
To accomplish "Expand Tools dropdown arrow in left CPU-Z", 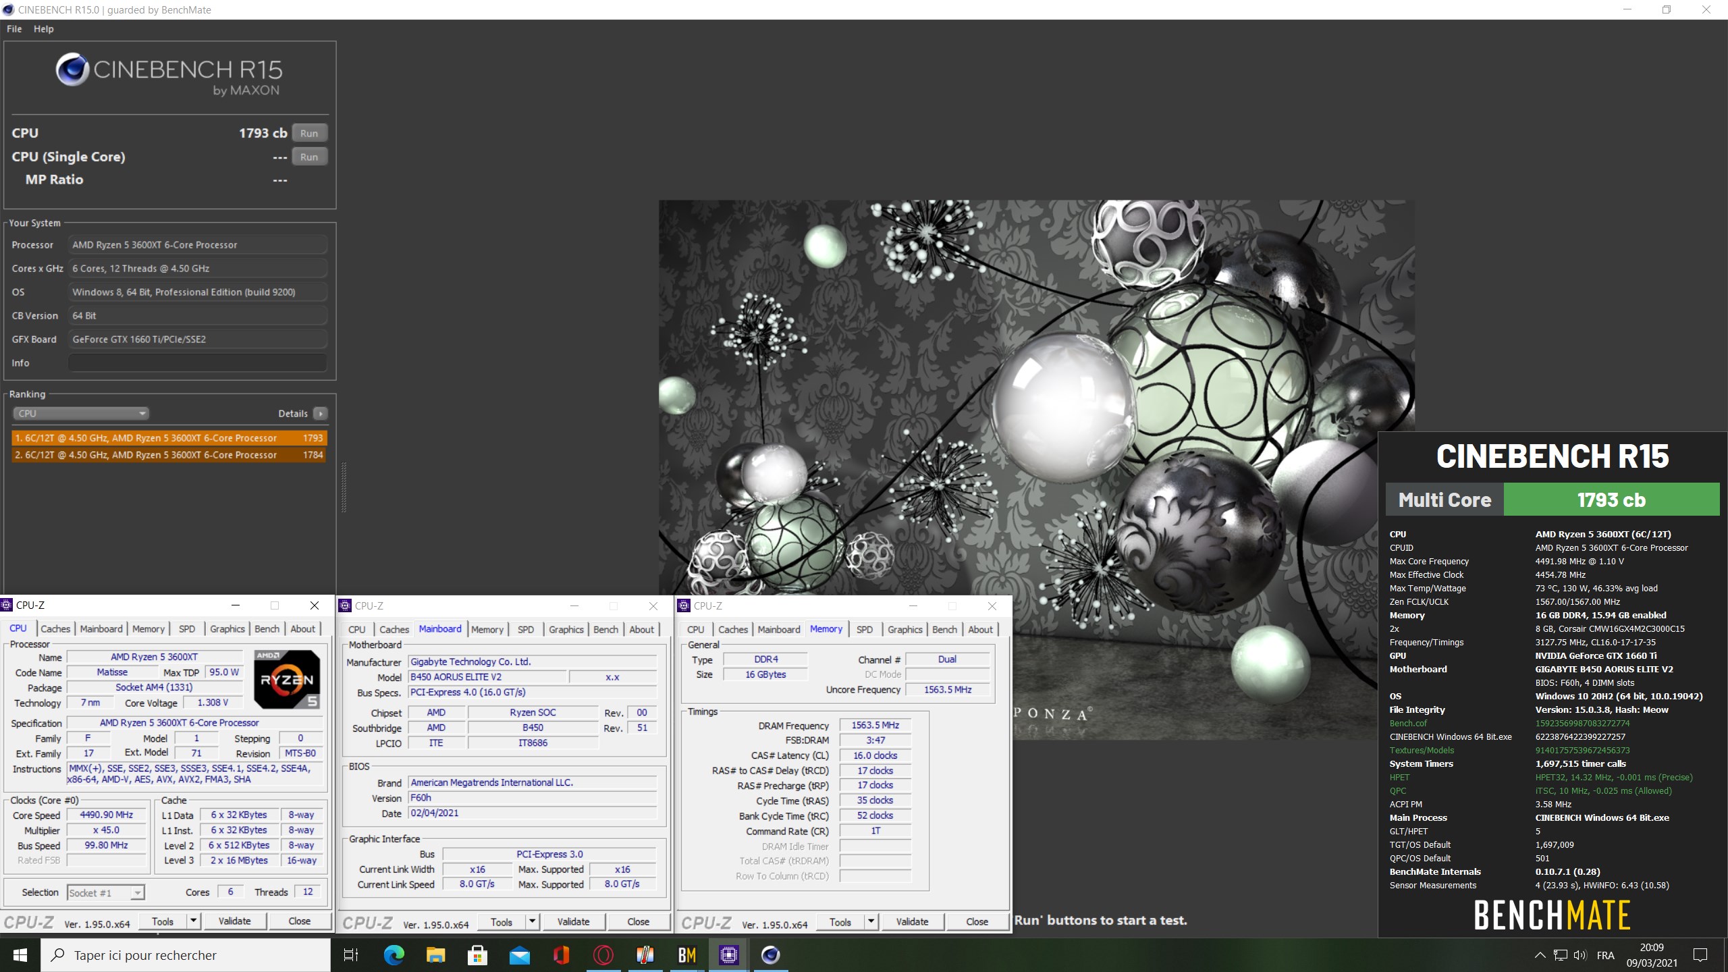I will coord(194,921).
